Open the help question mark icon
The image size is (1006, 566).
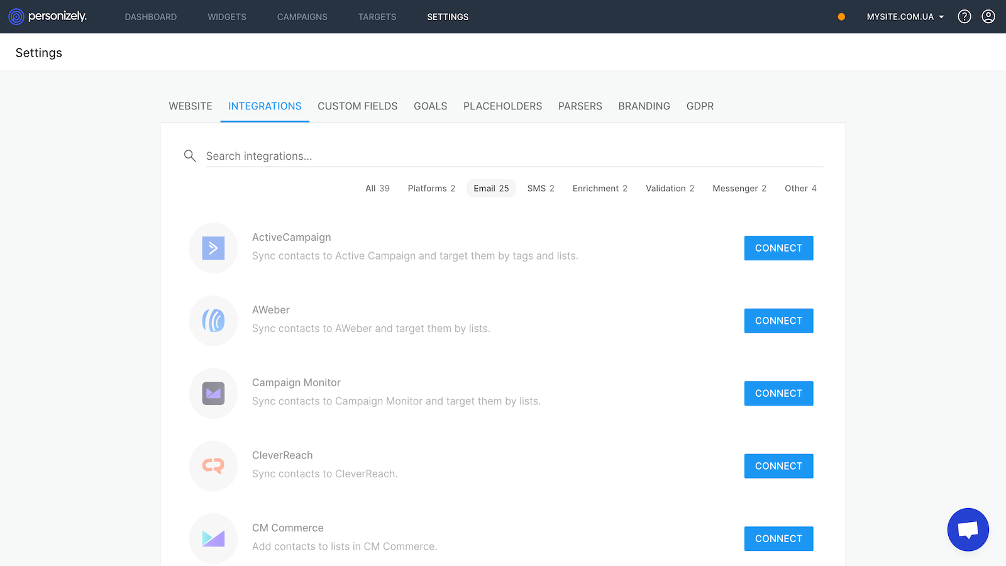[x=964, y=16]
